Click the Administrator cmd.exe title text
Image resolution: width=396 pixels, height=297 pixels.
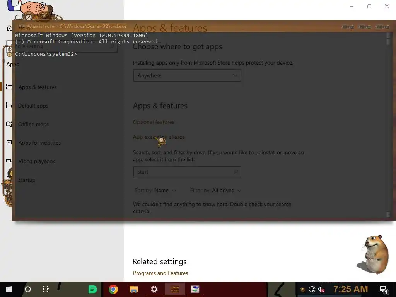pos(77,26)
